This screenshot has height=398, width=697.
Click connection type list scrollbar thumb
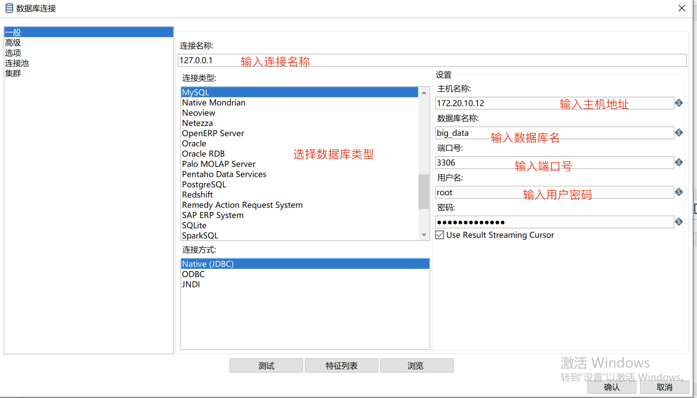[424, 191]
